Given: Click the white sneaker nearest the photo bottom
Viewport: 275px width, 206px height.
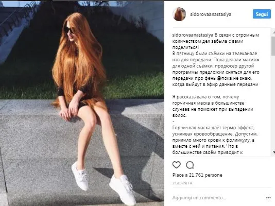Looking at the screenshot, I should point(123,190).
